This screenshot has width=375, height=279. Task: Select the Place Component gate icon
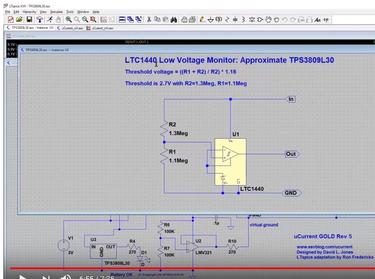click(260, 20)
